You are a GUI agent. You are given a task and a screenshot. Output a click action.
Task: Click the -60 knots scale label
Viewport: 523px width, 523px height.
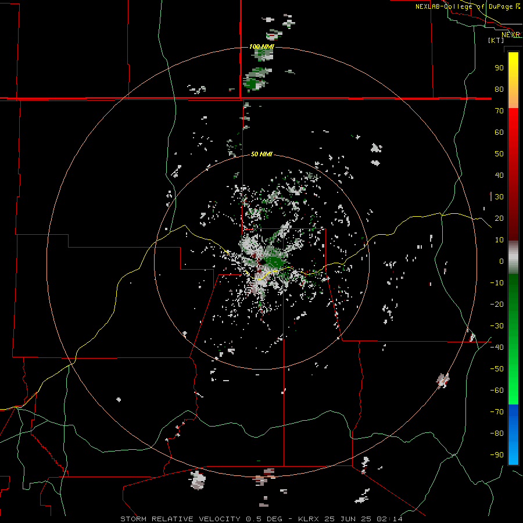[x=497, y=391]
